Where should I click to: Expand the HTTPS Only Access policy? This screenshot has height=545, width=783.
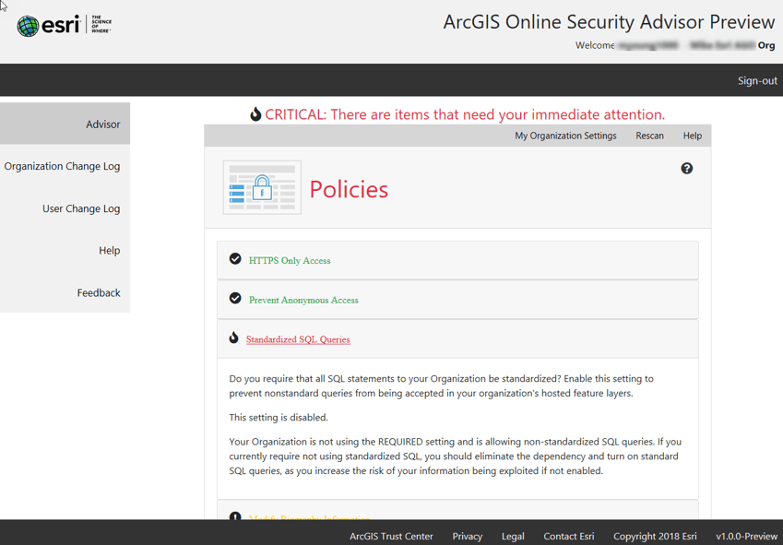click(x=290, y=261)
